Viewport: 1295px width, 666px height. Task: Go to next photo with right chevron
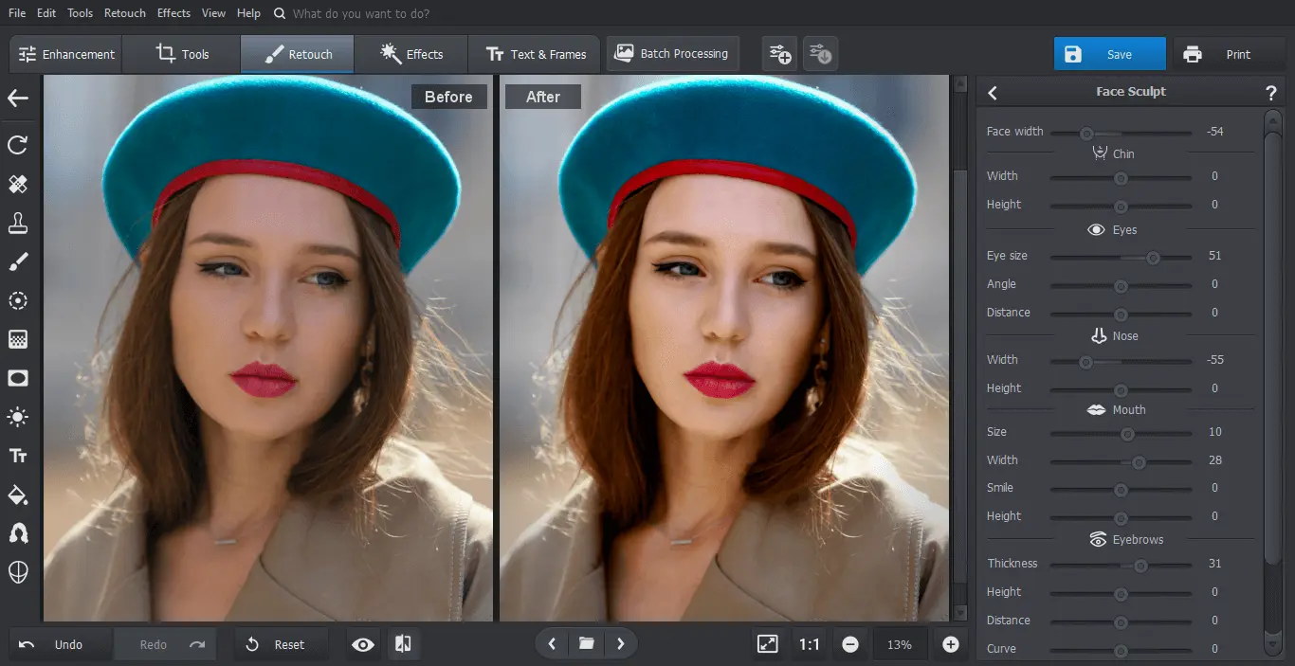(x=621, y=644)
